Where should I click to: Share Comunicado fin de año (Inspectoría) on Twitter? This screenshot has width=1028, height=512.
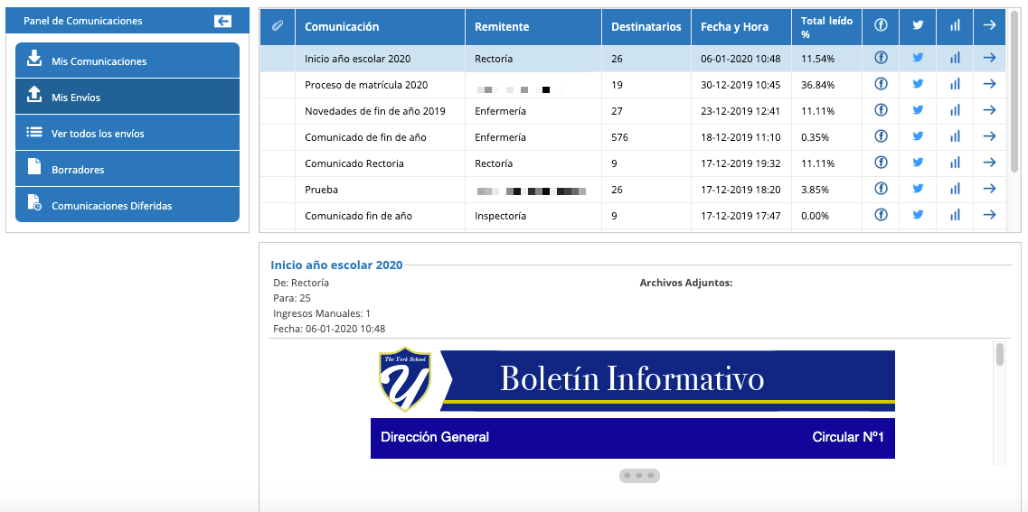tap(918, 215)
